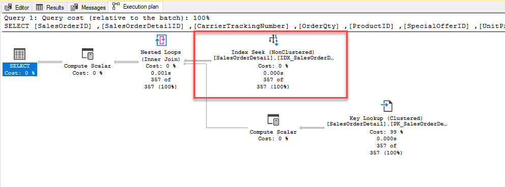
Task: Click the Key Lookup Cost 99 % text
Action: (x=386, y=132)
